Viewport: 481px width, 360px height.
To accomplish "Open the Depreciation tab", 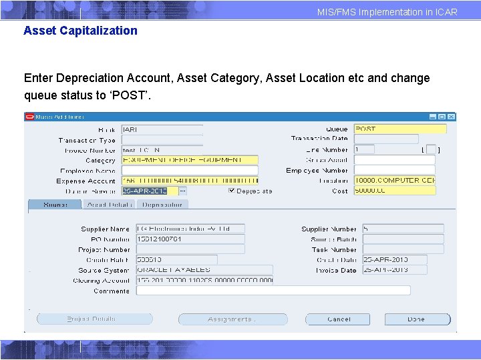I will tap(162, 205).
